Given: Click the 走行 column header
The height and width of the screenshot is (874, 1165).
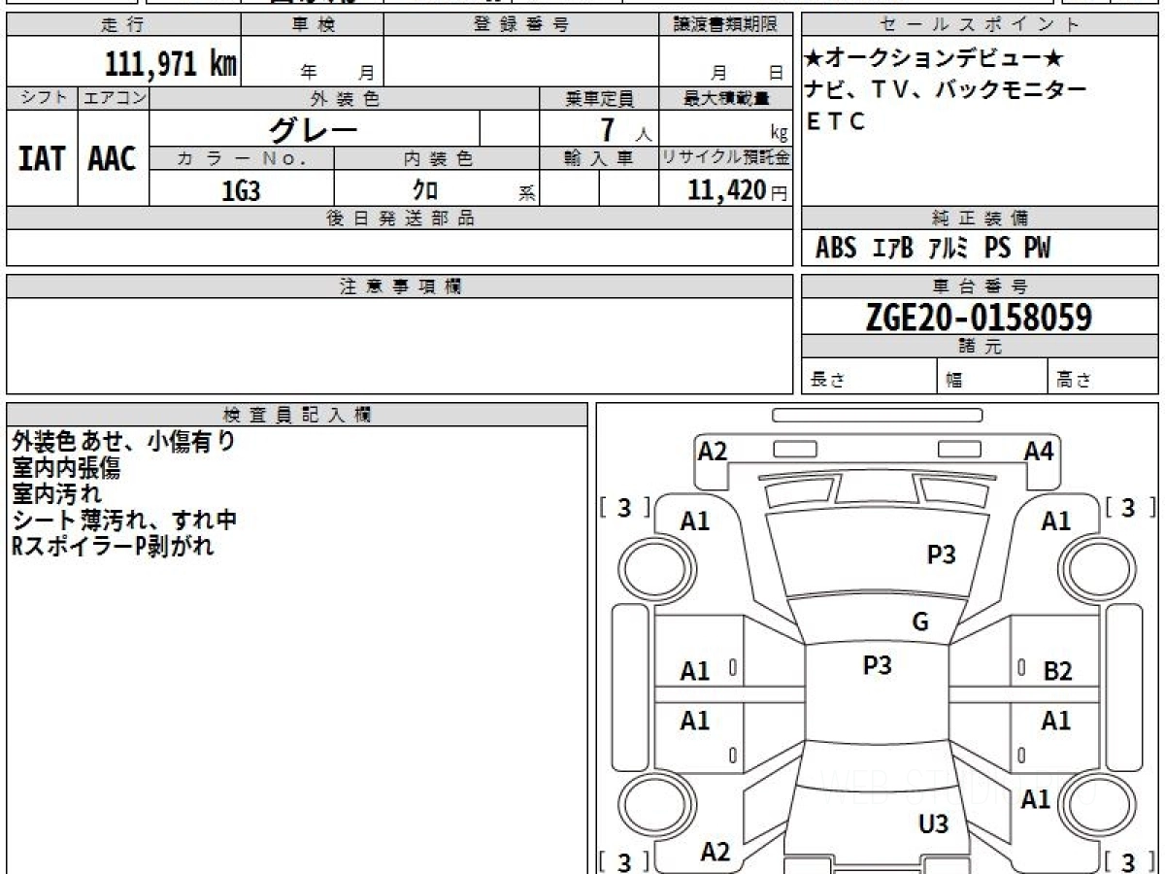Looking at the screenshot, I should (x=124, y=25).
